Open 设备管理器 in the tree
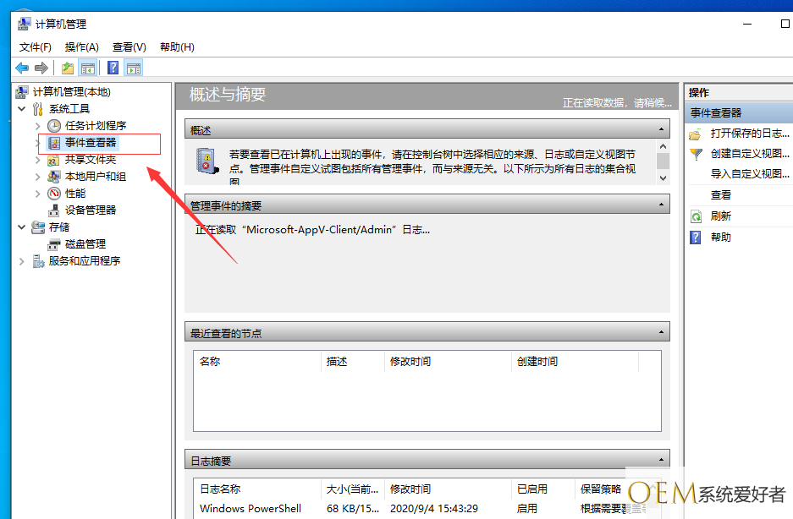The height and width of the screenshot is (519, 793). click(91, 210)
